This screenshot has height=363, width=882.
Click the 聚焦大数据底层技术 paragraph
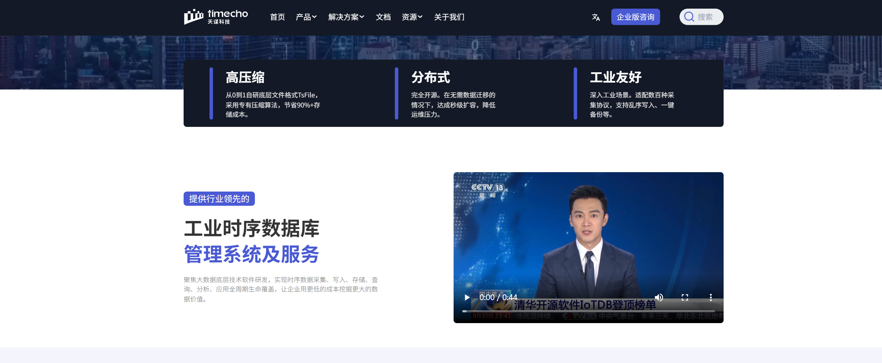[x=281, y=289]
